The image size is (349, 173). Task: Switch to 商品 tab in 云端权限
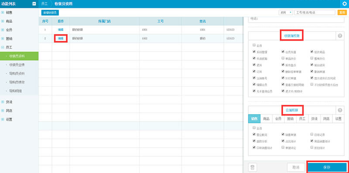[266, 119]
